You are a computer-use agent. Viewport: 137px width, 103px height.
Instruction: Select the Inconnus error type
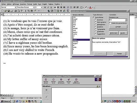96,20
